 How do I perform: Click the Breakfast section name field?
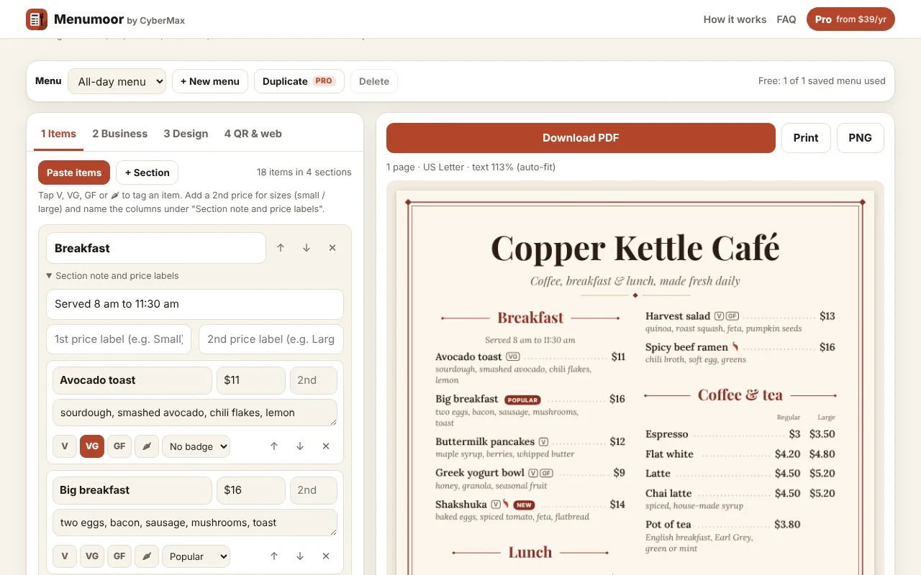[156, 248]
